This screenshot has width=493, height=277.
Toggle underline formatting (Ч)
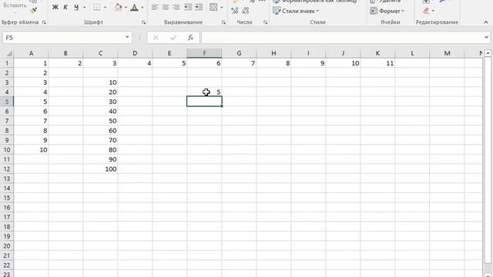(76, 7)
